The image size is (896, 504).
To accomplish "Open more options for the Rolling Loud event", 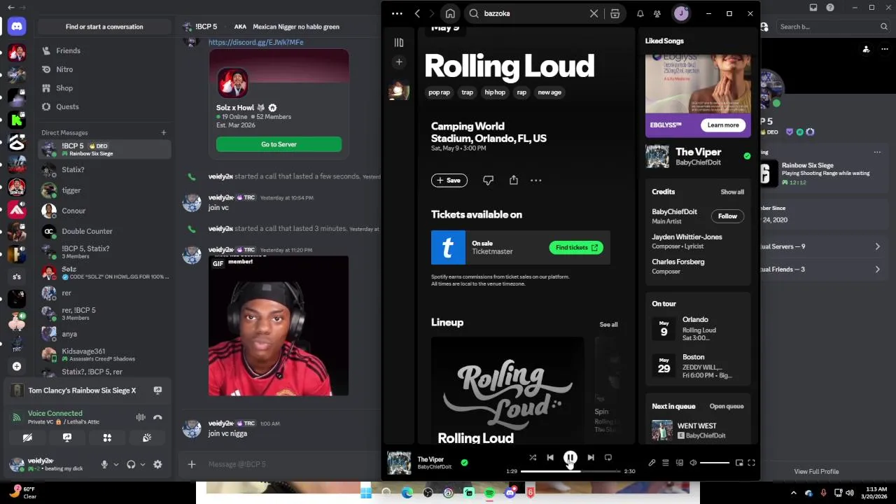I will pyautogui.click(x=536, y=181).
